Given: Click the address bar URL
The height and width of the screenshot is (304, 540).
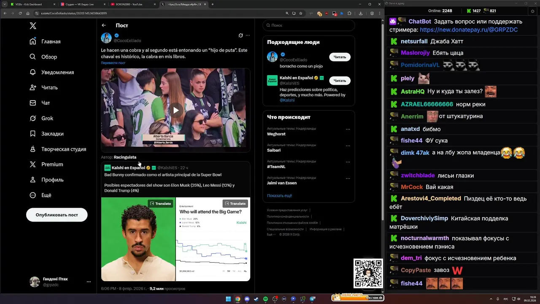Looking at the screenshot, I should pos(74,14).
